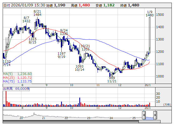Viewport: 175px width, 126px height.
Task: Click the MA(75) 1,133.75 legend entry
Action: (17, 81)
